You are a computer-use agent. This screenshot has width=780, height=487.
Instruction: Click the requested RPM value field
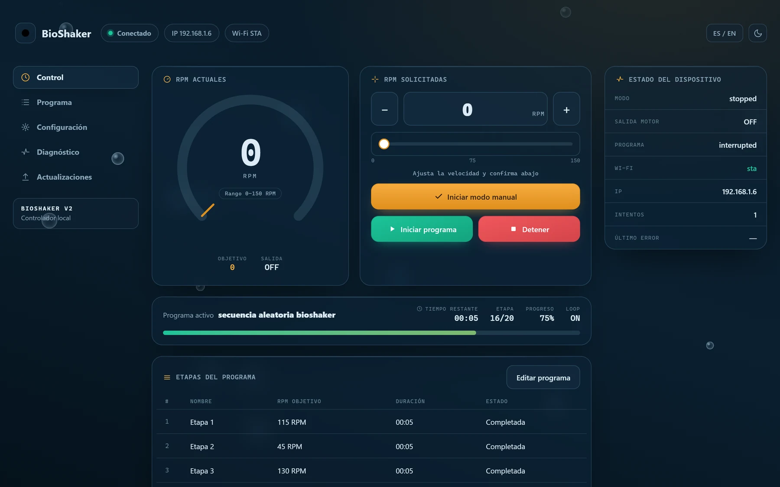click(x=475, y=109)
